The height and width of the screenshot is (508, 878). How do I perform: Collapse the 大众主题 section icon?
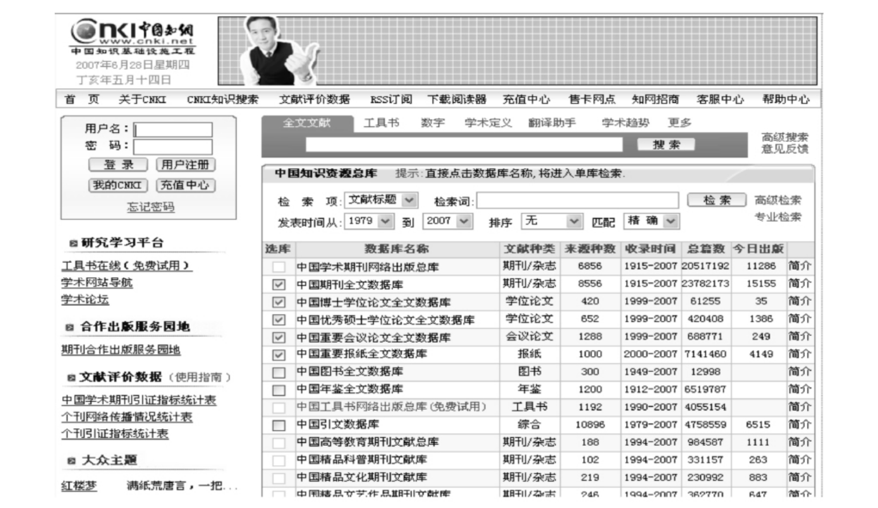coord(71,461)
